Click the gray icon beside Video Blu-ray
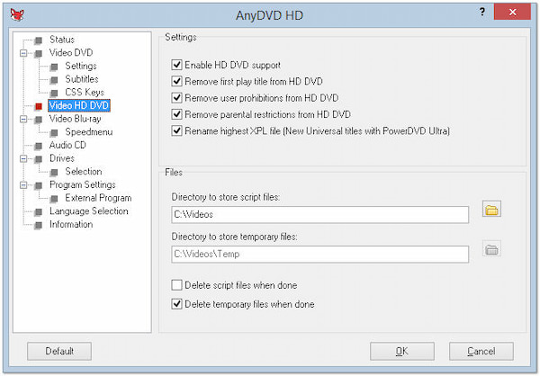540x376 pixels. 39,120
